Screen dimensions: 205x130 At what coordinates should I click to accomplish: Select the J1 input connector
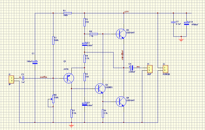pyautogui.click(x=11, y=78)
